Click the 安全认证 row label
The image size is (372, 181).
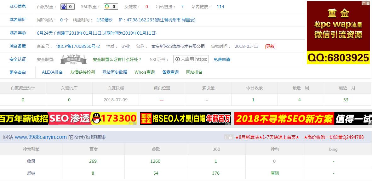(18, 59)
